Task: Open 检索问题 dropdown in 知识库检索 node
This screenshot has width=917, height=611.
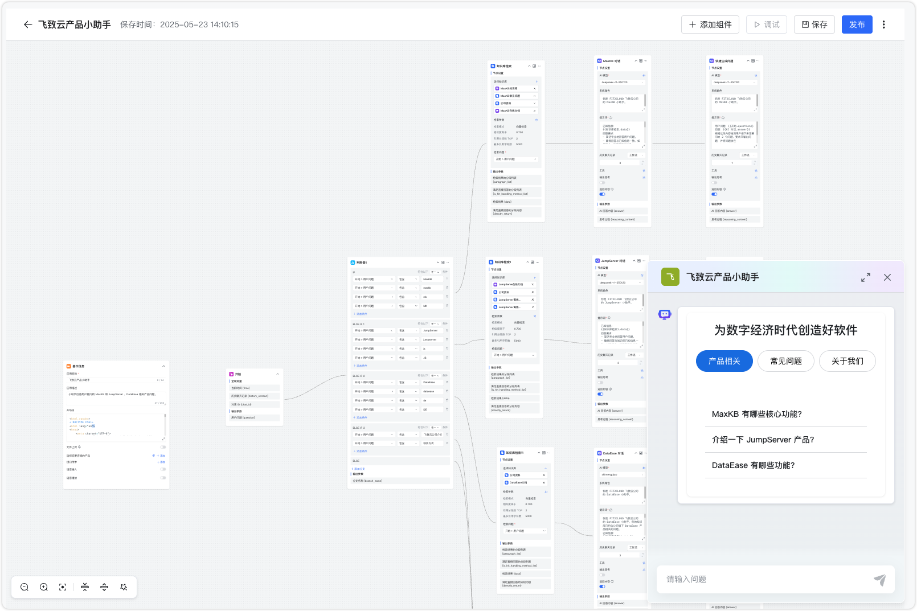Action: pyautogui.click(x=515, y=159)
